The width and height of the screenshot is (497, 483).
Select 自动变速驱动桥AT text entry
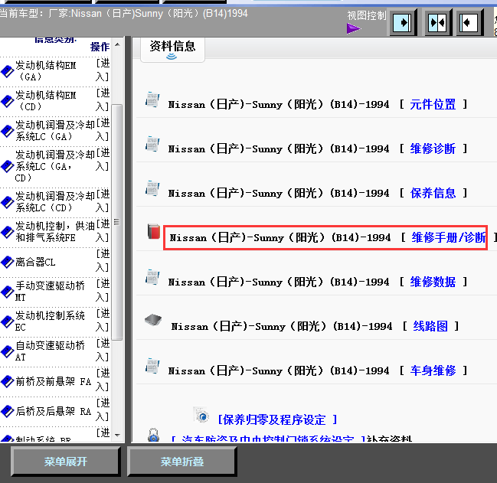[x=50, y=351]
